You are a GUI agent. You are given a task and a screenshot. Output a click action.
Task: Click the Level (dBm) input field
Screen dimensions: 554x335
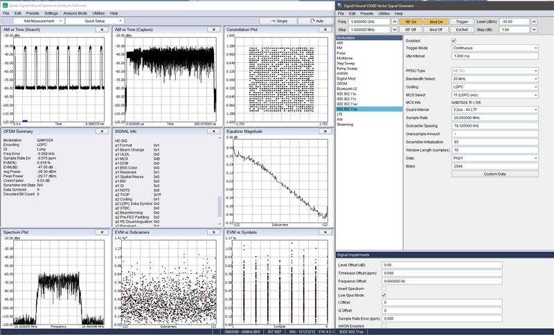coord(515,21)
